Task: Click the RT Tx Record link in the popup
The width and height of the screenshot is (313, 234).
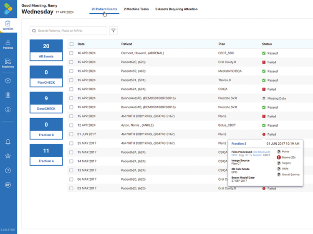Action: pos(253,155)
